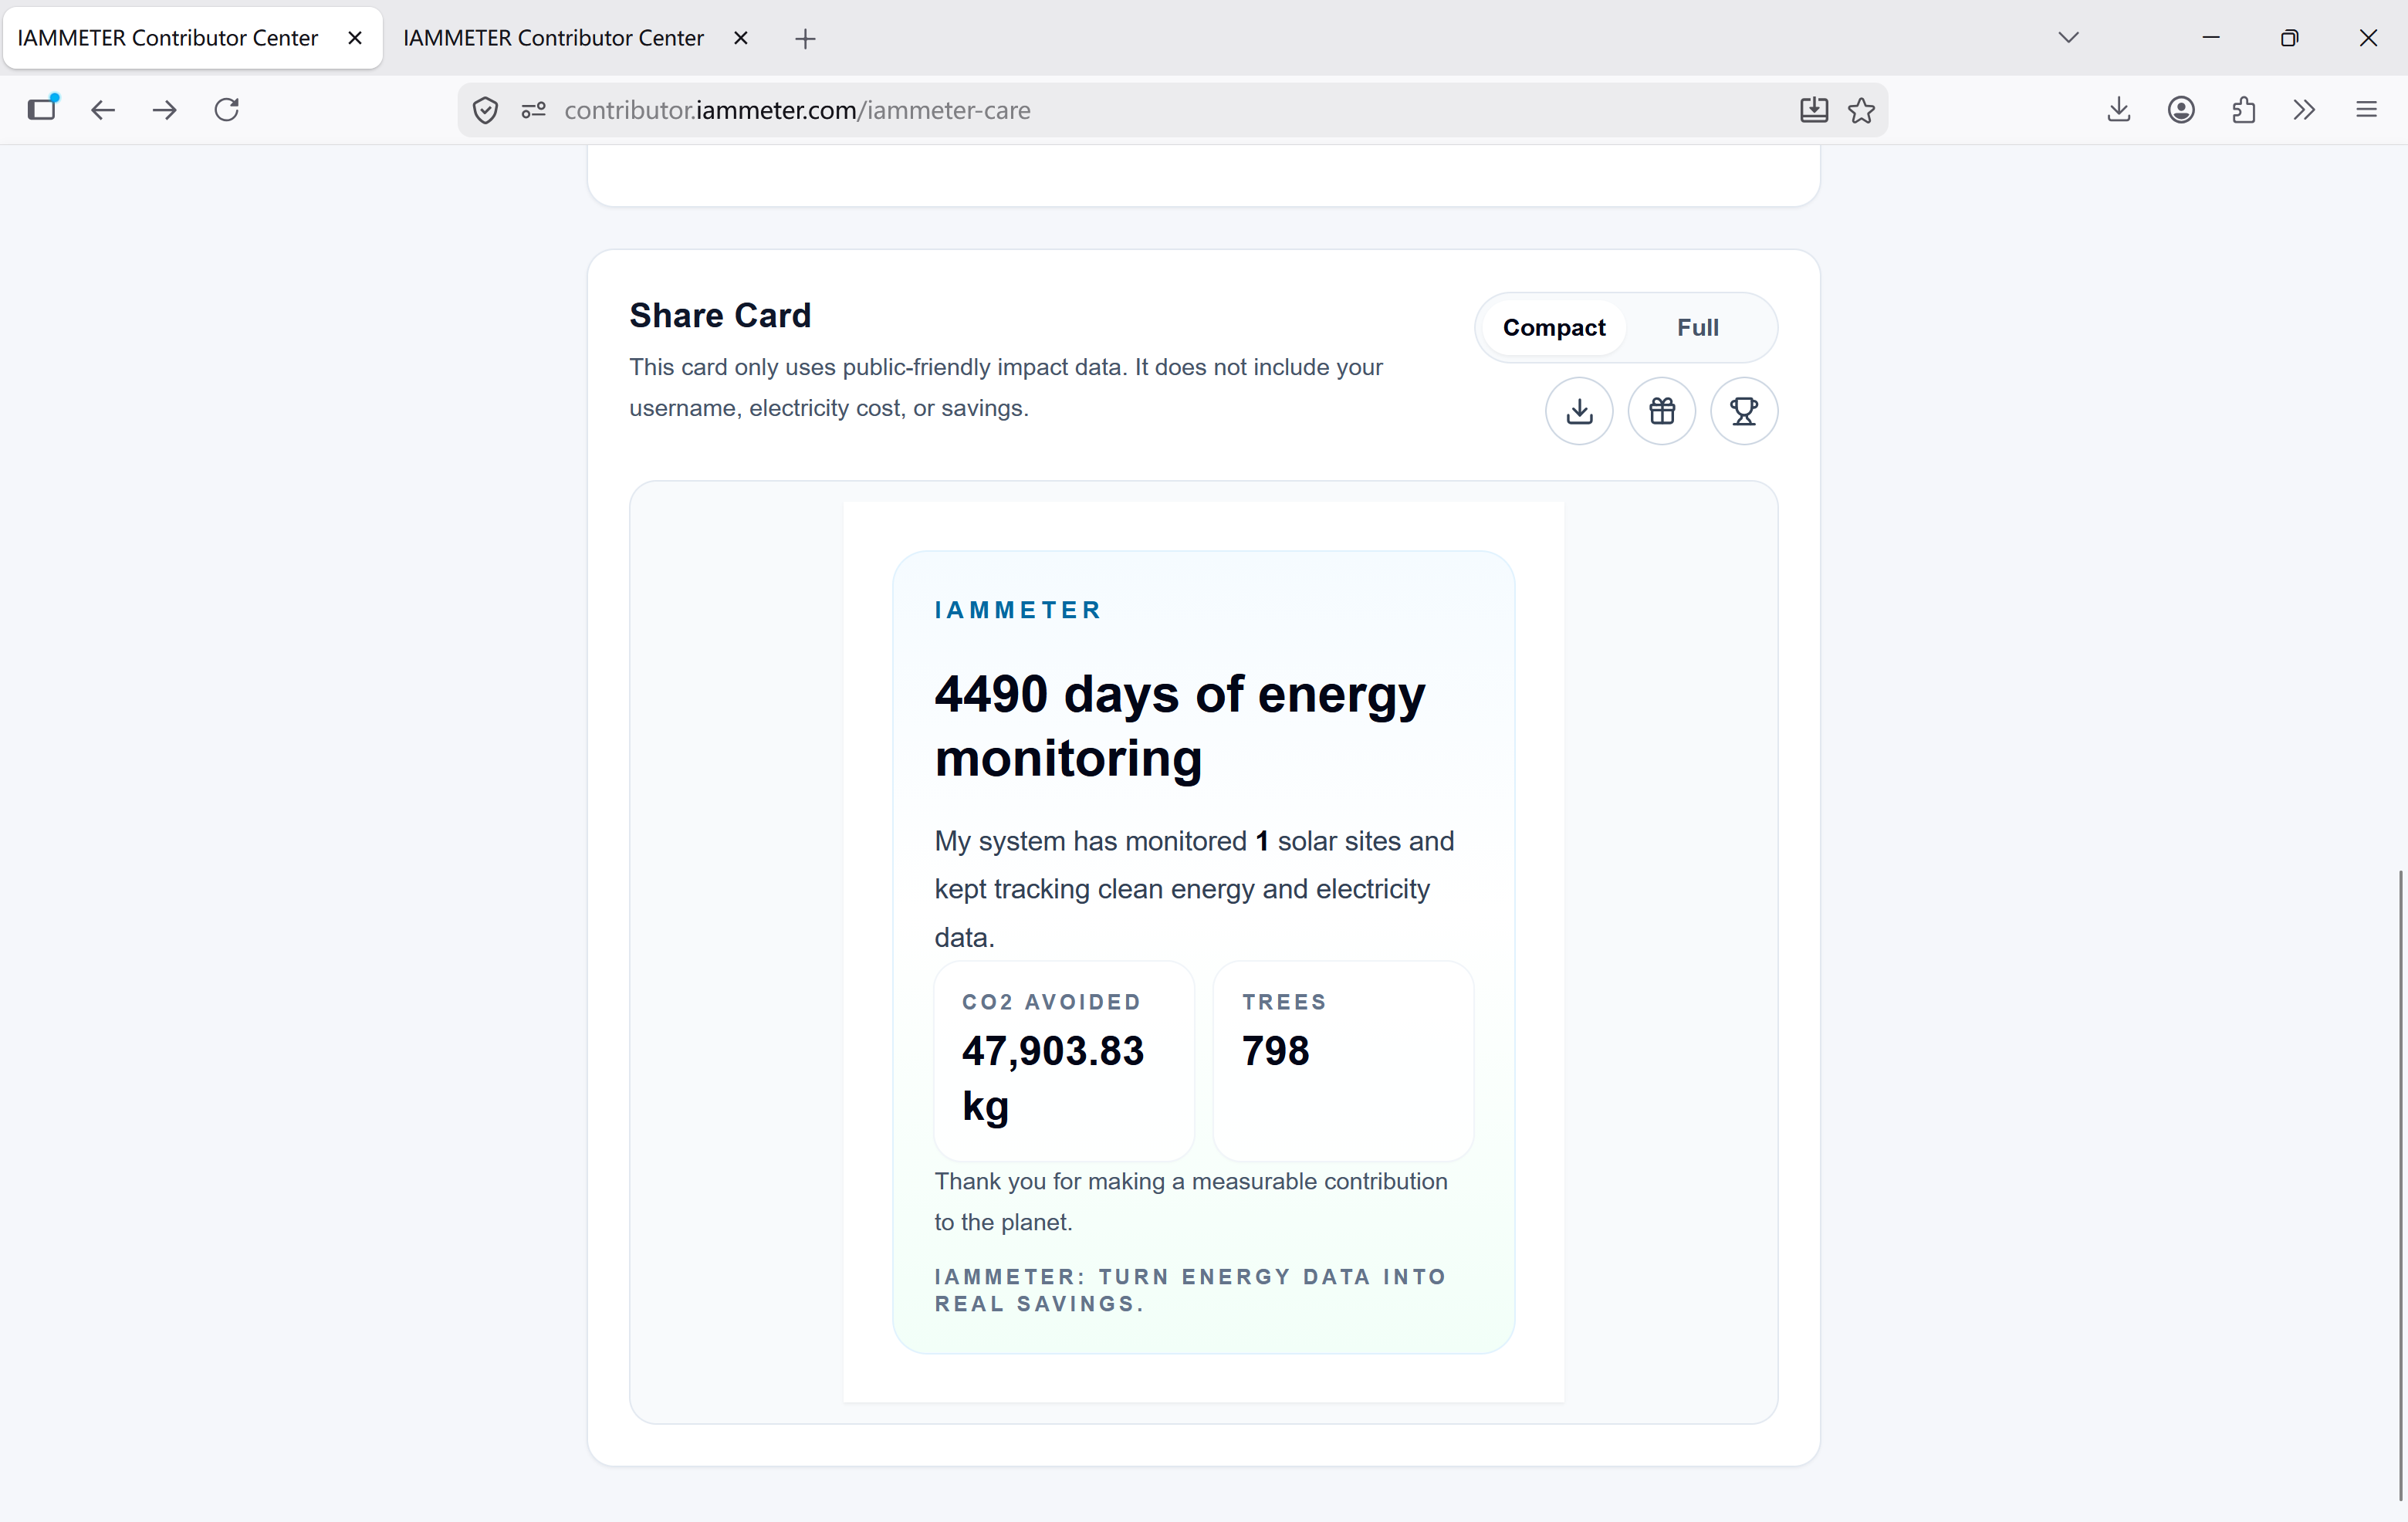Click the 'Thank you for making a measurable contribution' text
Screen dimensions: 2408x1522
pos(1191,1201)
